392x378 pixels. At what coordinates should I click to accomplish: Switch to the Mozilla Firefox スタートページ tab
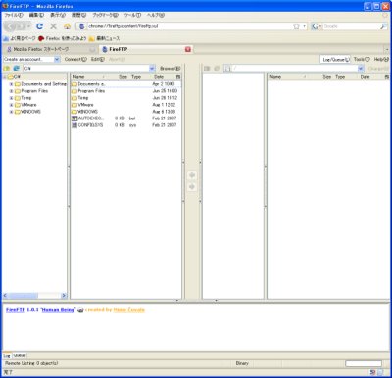click(x=51, y=49)
